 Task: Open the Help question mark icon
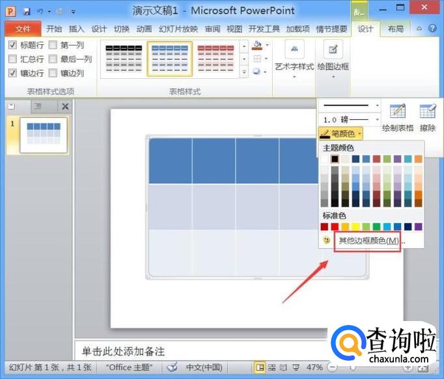pos(432,29)
